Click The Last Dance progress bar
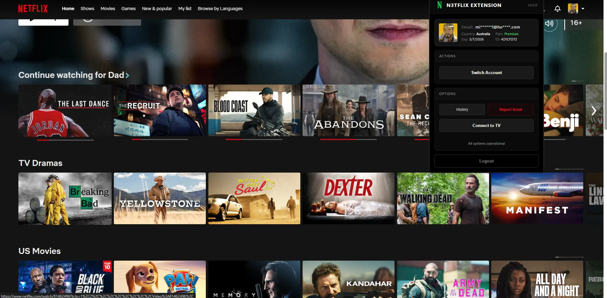This screenshot has width=607, height=298. [x=65, y=140]
